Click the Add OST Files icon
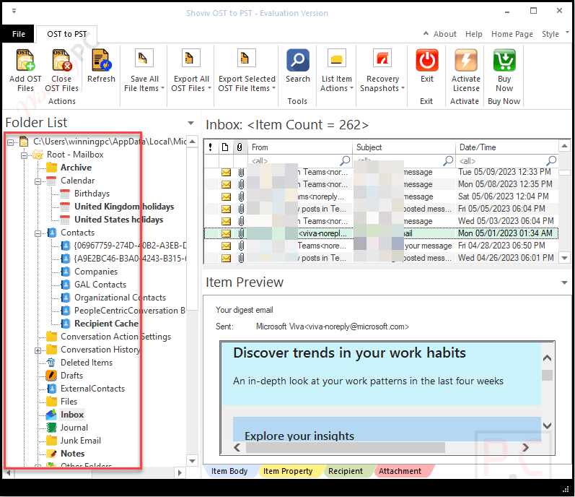This screenshot has width=575, height=497. (25, 61)
